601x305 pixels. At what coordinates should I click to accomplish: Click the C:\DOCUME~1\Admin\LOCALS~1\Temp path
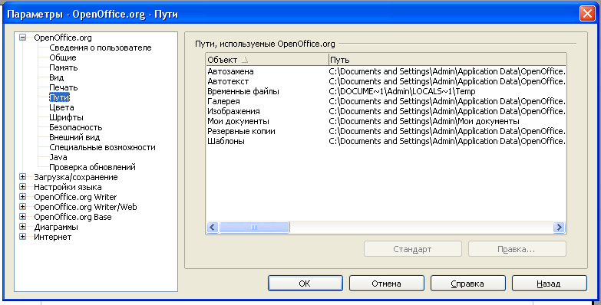[402, 91]
